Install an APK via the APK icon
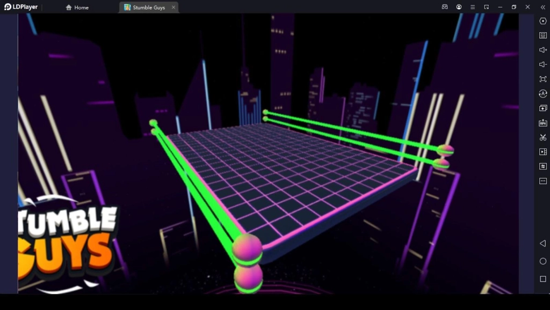 coord(543,123)
